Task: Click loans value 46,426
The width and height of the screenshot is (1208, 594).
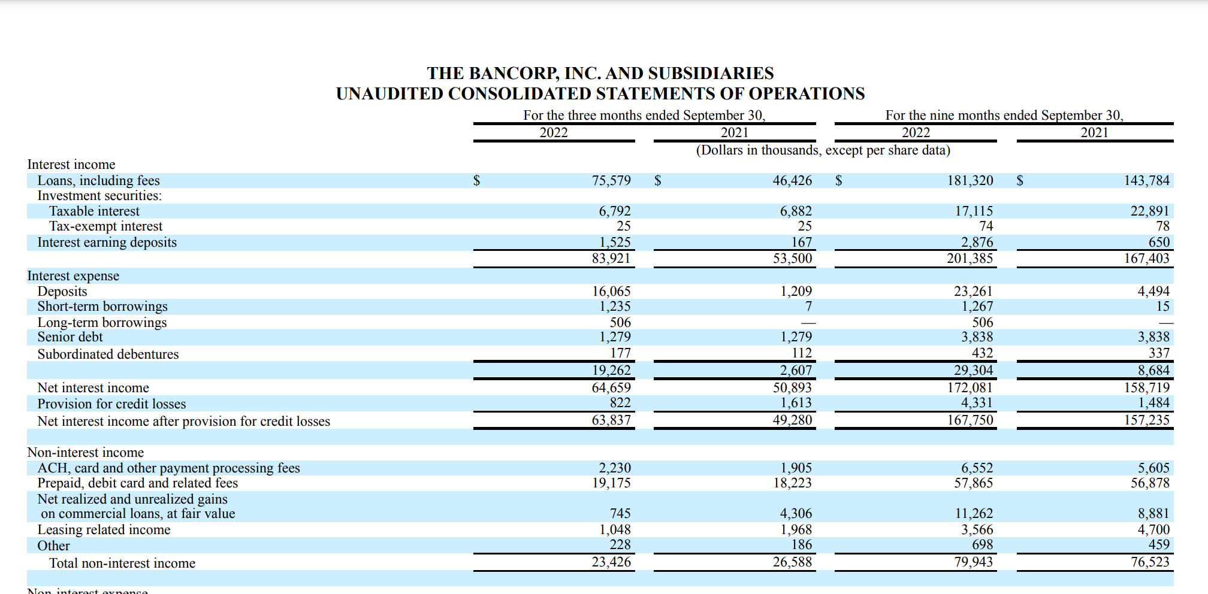Action: [x=792, y=180]
